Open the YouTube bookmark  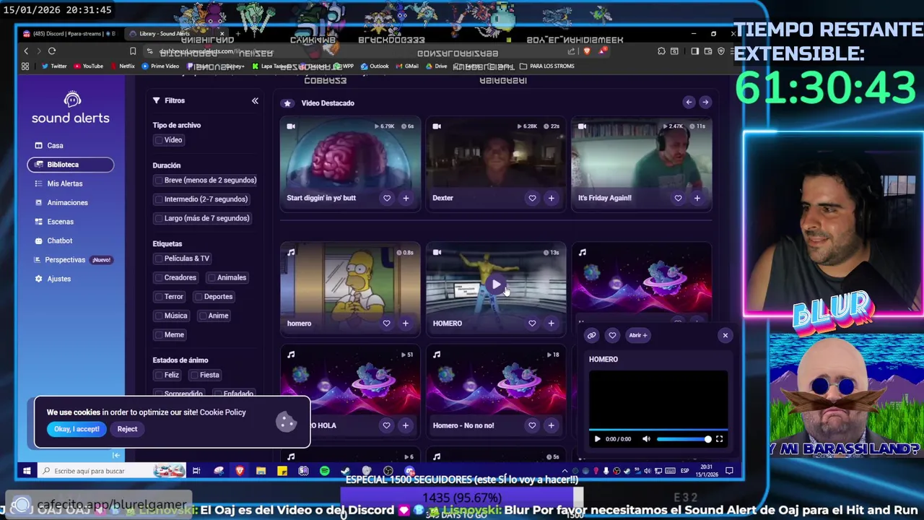88,66
